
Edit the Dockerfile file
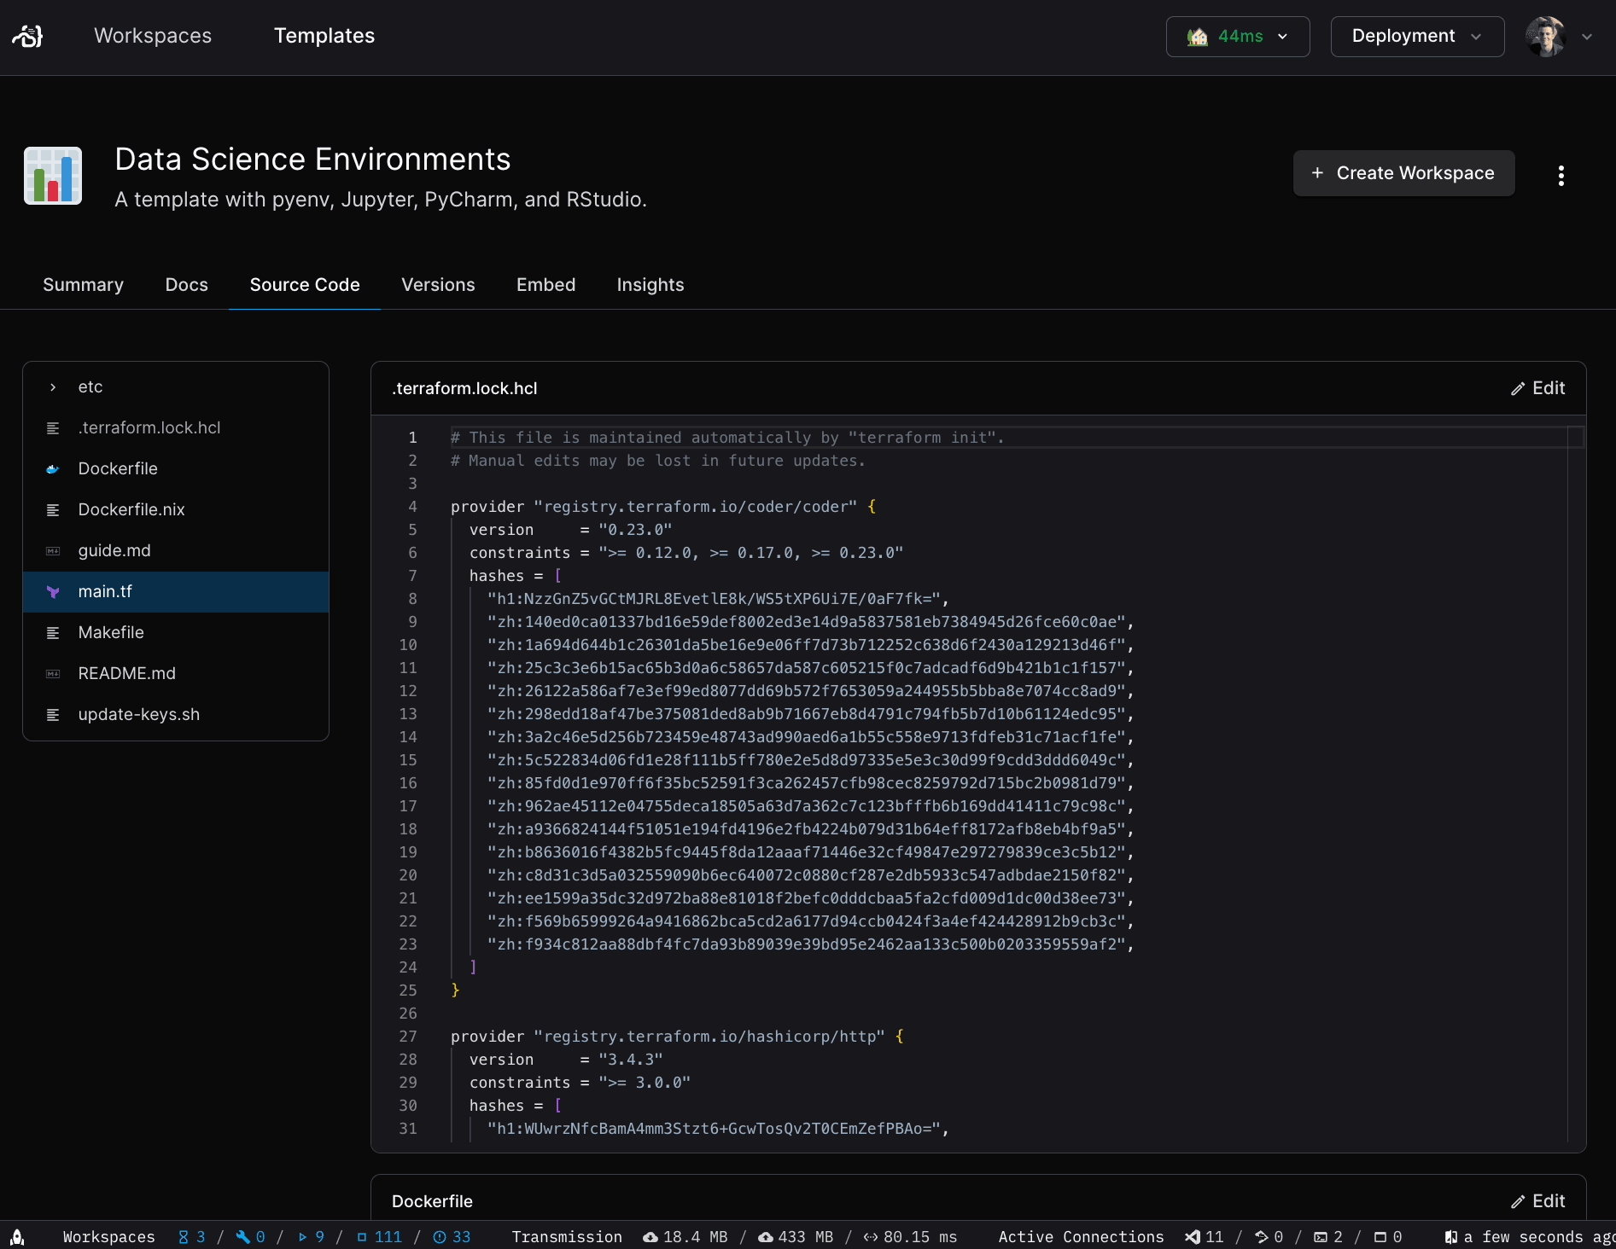coord(1537,1201)
